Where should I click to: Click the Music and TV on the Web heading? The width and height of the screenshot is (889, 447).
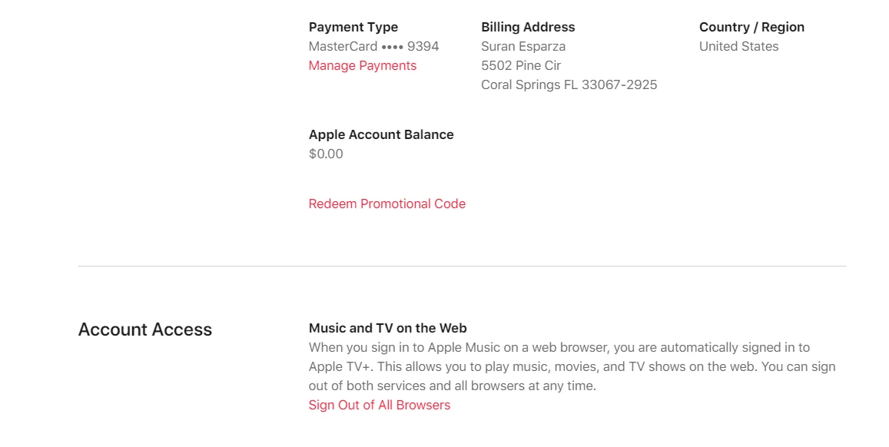388,328
